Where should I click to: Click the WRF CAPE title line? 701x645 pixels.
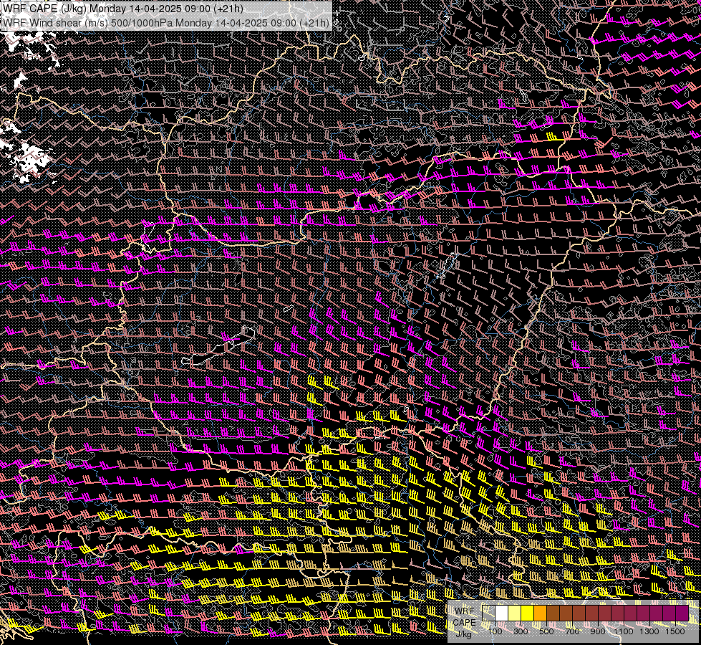tap(123, 8)
